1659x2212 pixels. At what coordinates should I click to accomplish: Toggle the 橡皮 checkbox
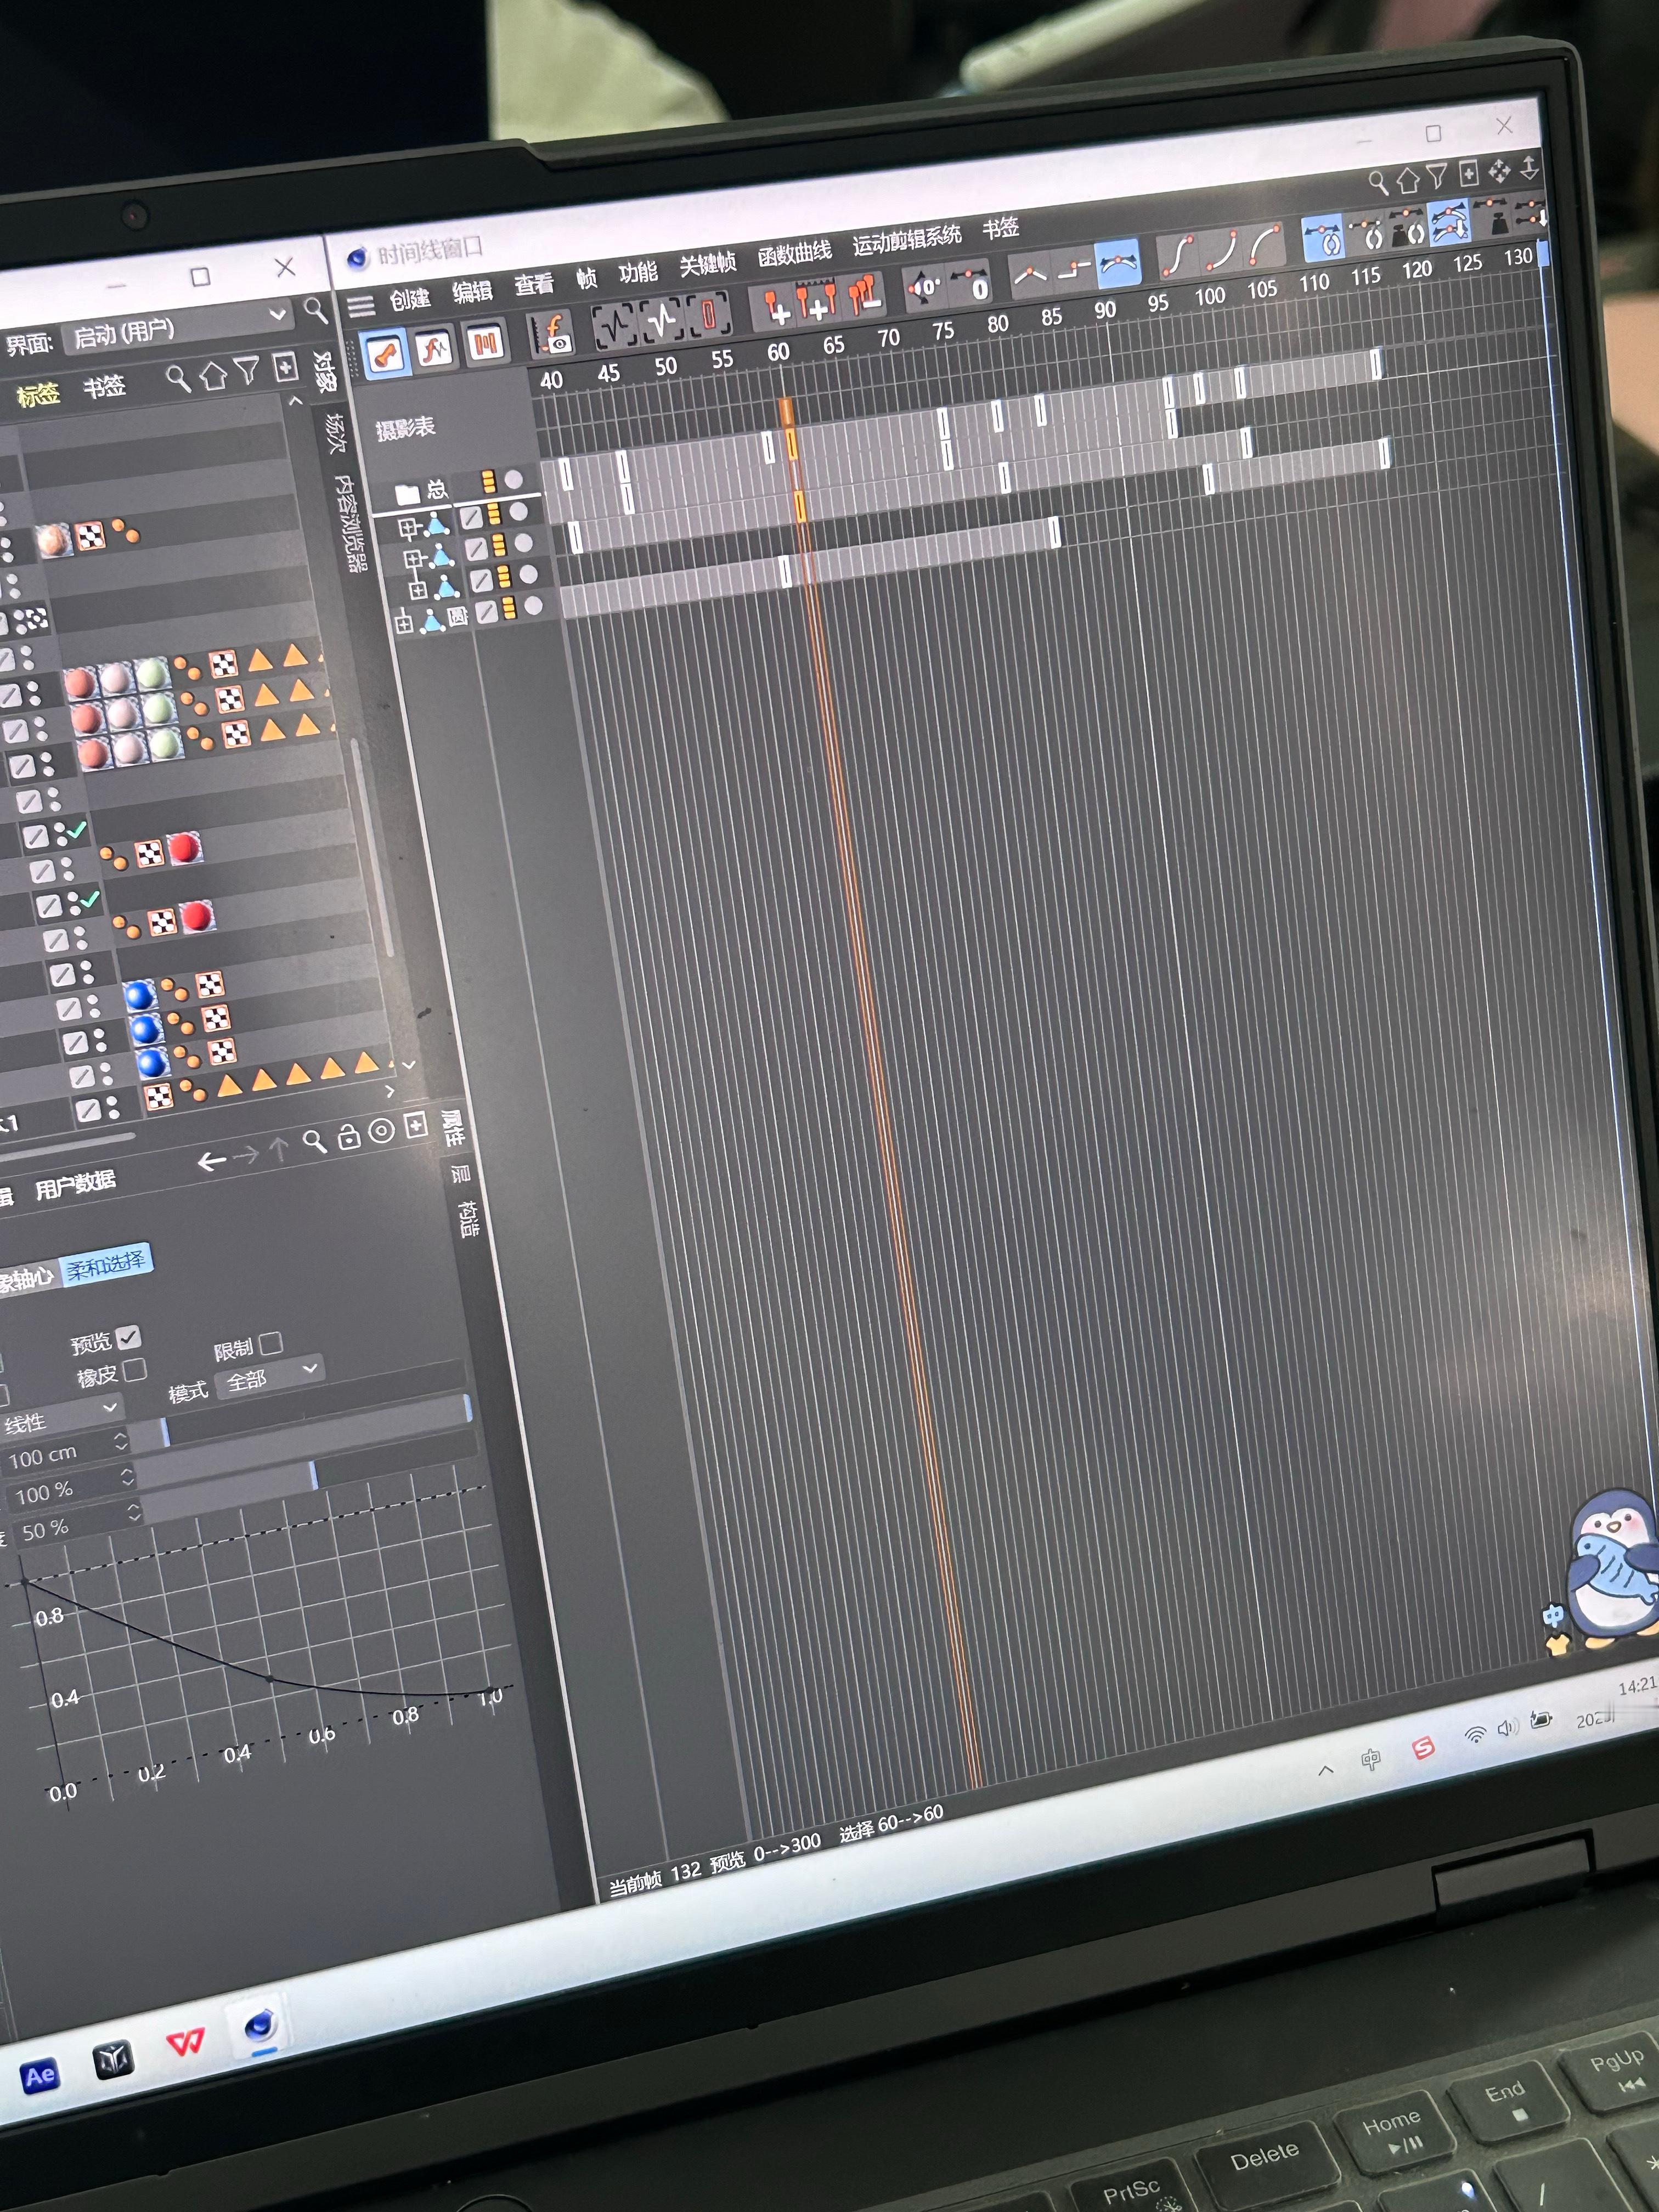pos(135,1370)
